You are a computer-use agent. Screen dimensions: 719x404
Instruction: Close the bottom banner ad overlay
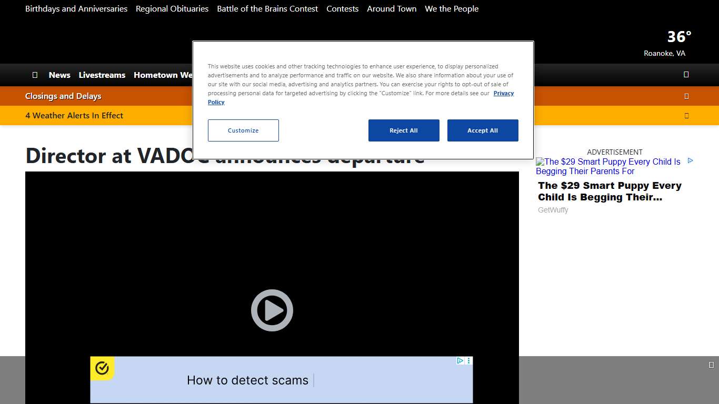point(711,365)
